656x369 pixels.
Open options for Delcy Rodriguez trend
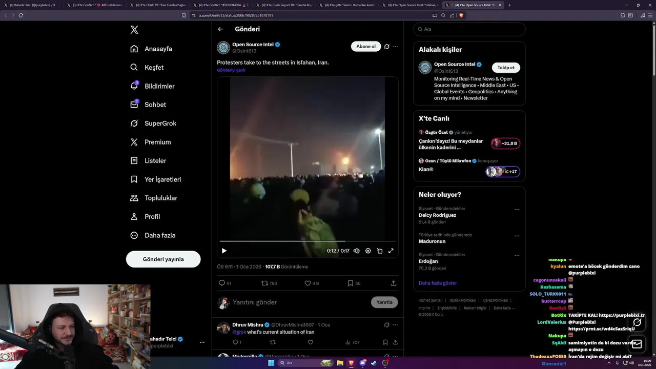[517, 210]
